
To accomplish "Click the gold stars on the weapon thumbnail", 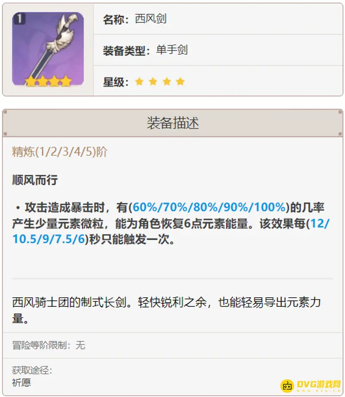I will [48, 81].
